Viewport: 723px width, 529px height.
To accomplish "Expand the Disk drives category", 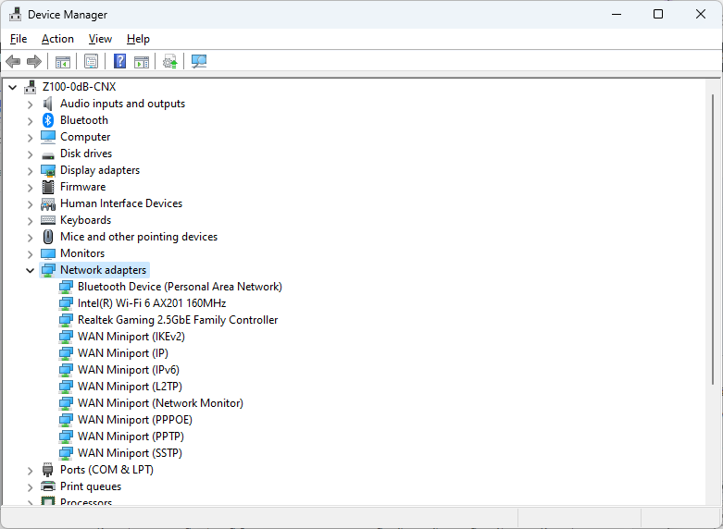I will (x=30, y=154).
